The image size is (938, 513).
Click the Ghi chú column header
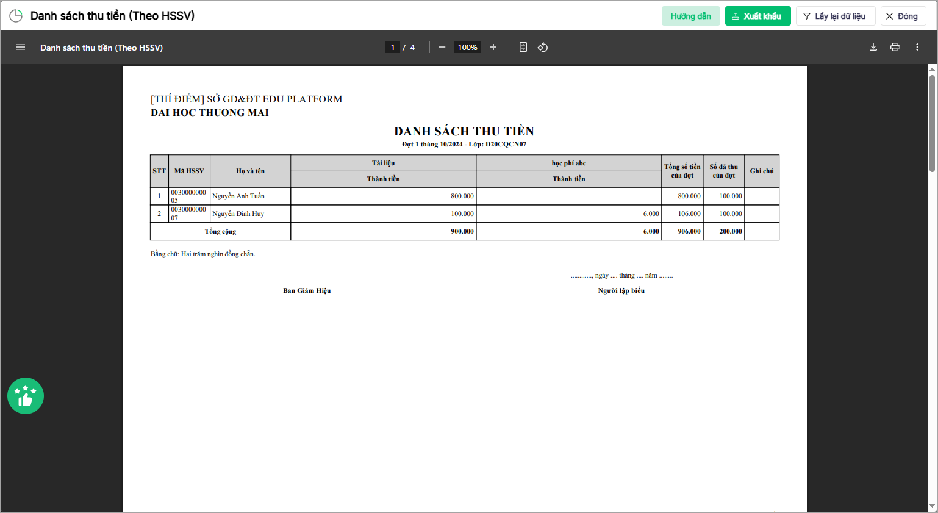pyautogui.click(x=762, y=171)
